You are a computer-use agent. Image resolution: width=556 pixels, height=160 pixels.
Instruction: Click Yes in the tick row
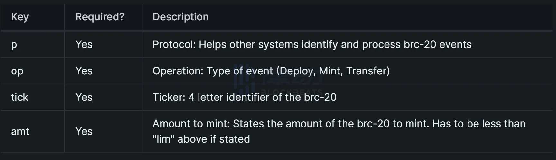(84, 97)
